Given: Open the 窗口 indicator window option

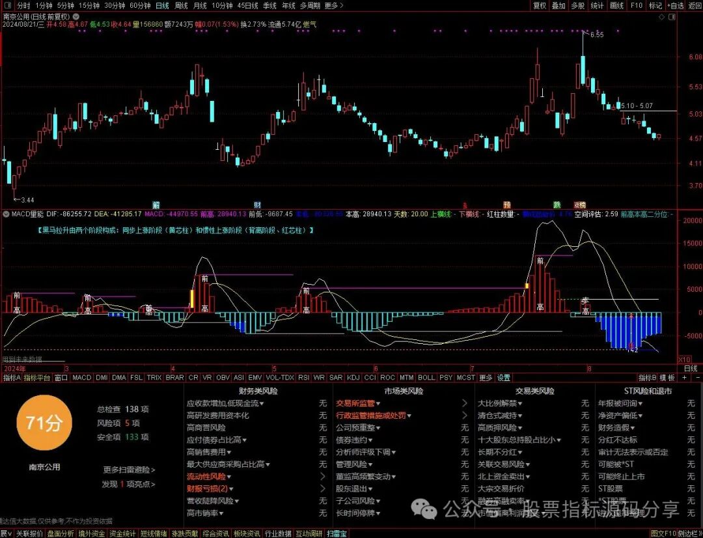Looking at the screenshot, I should coord(61,378).
